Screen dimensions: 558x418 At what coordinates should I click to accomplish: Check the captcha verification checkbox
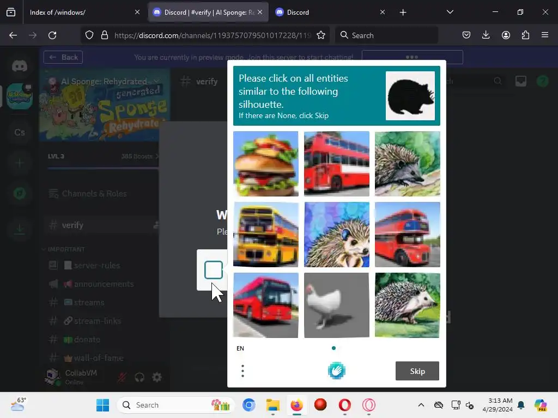(214, 270)
